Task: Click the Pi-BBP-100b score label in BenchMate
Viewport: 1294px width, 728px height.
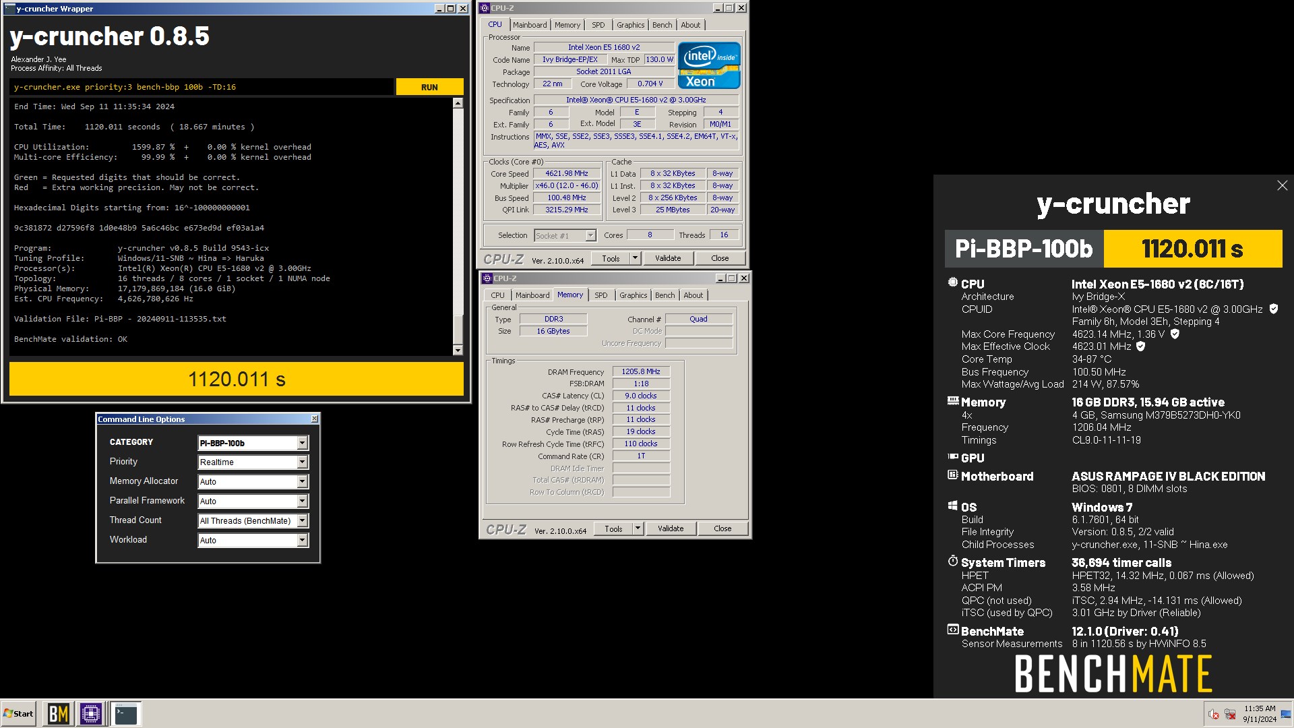Action: [1023, 249]
